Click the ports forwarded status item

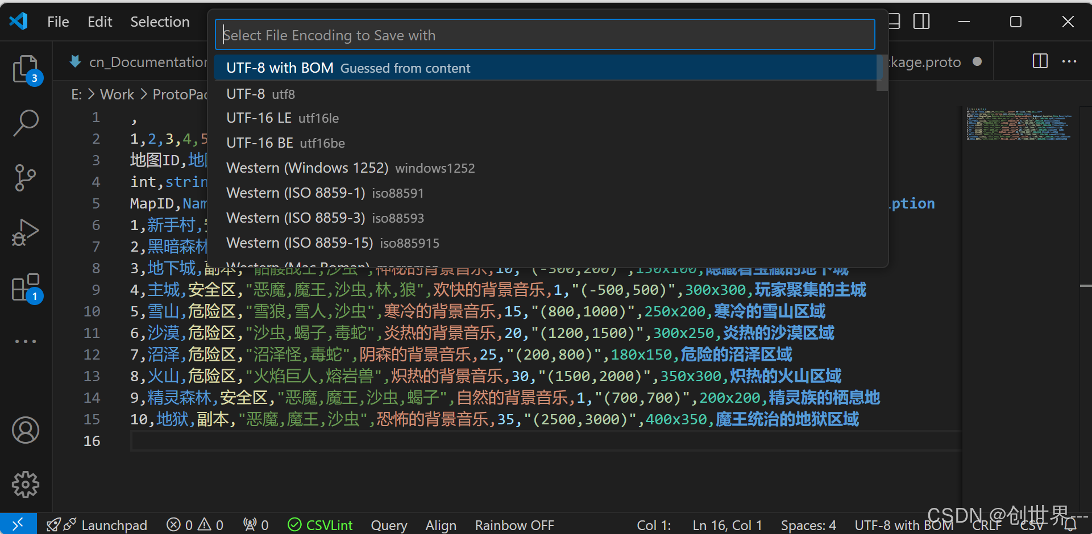256,525
